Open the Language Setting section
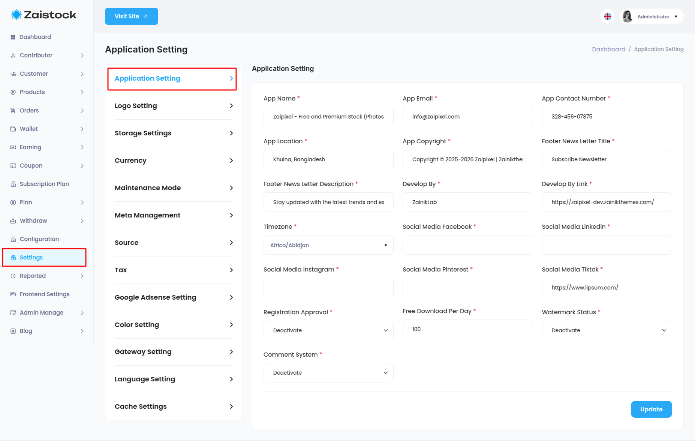The height and width of the screenshot is (441, 695). [174, 379]
